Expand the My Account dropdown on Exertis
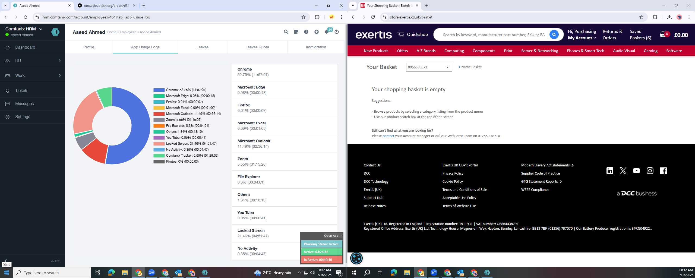The width and height of the screenshot is (695, 278). click(582, 38)
